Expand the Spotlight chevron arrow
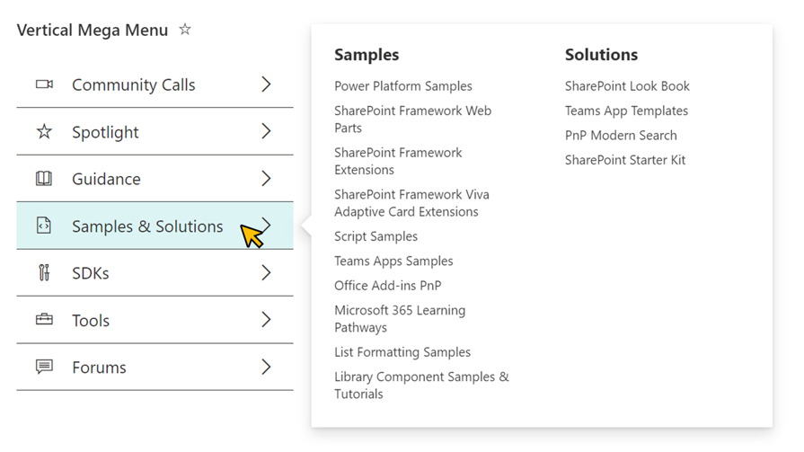Image resolution: width=804 pixels, height=452 pixels. (266, 131)
